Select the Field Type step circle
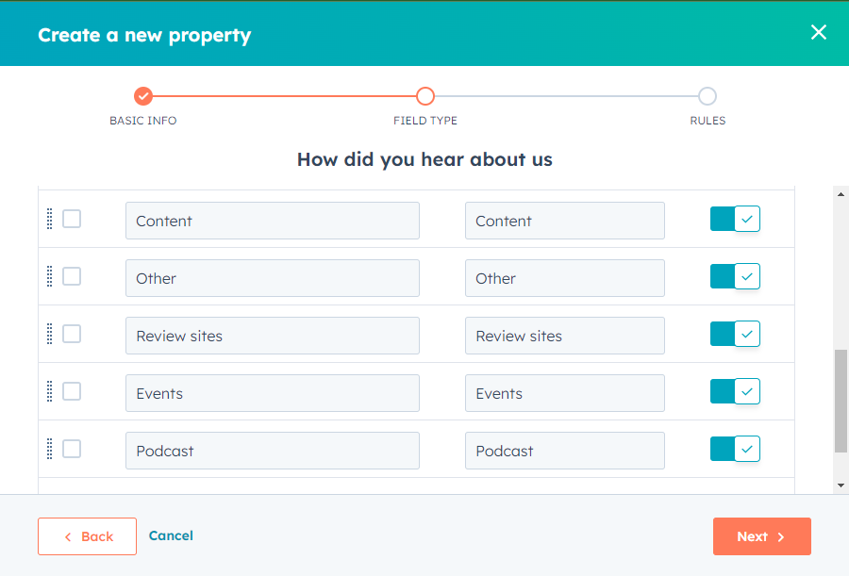Image resolution: width=849 pixels, height=576 pixels. point(425,96)
